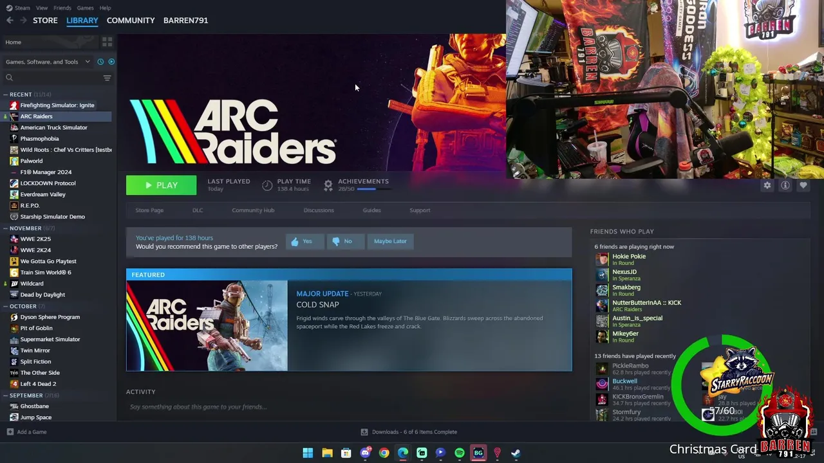Open the library advanced filter options
Viewport: 824px width, 463px height.
[x=107, y=78]
